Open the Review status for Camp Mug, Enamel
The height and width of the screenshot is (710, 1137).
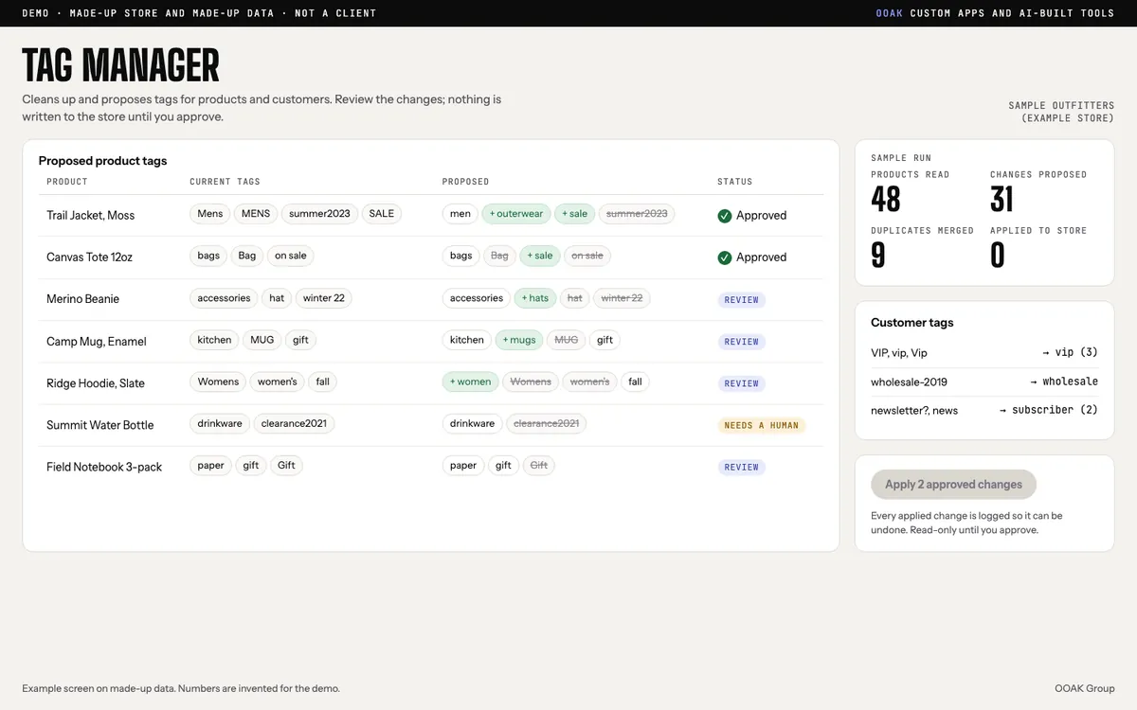tap(741, 342)
